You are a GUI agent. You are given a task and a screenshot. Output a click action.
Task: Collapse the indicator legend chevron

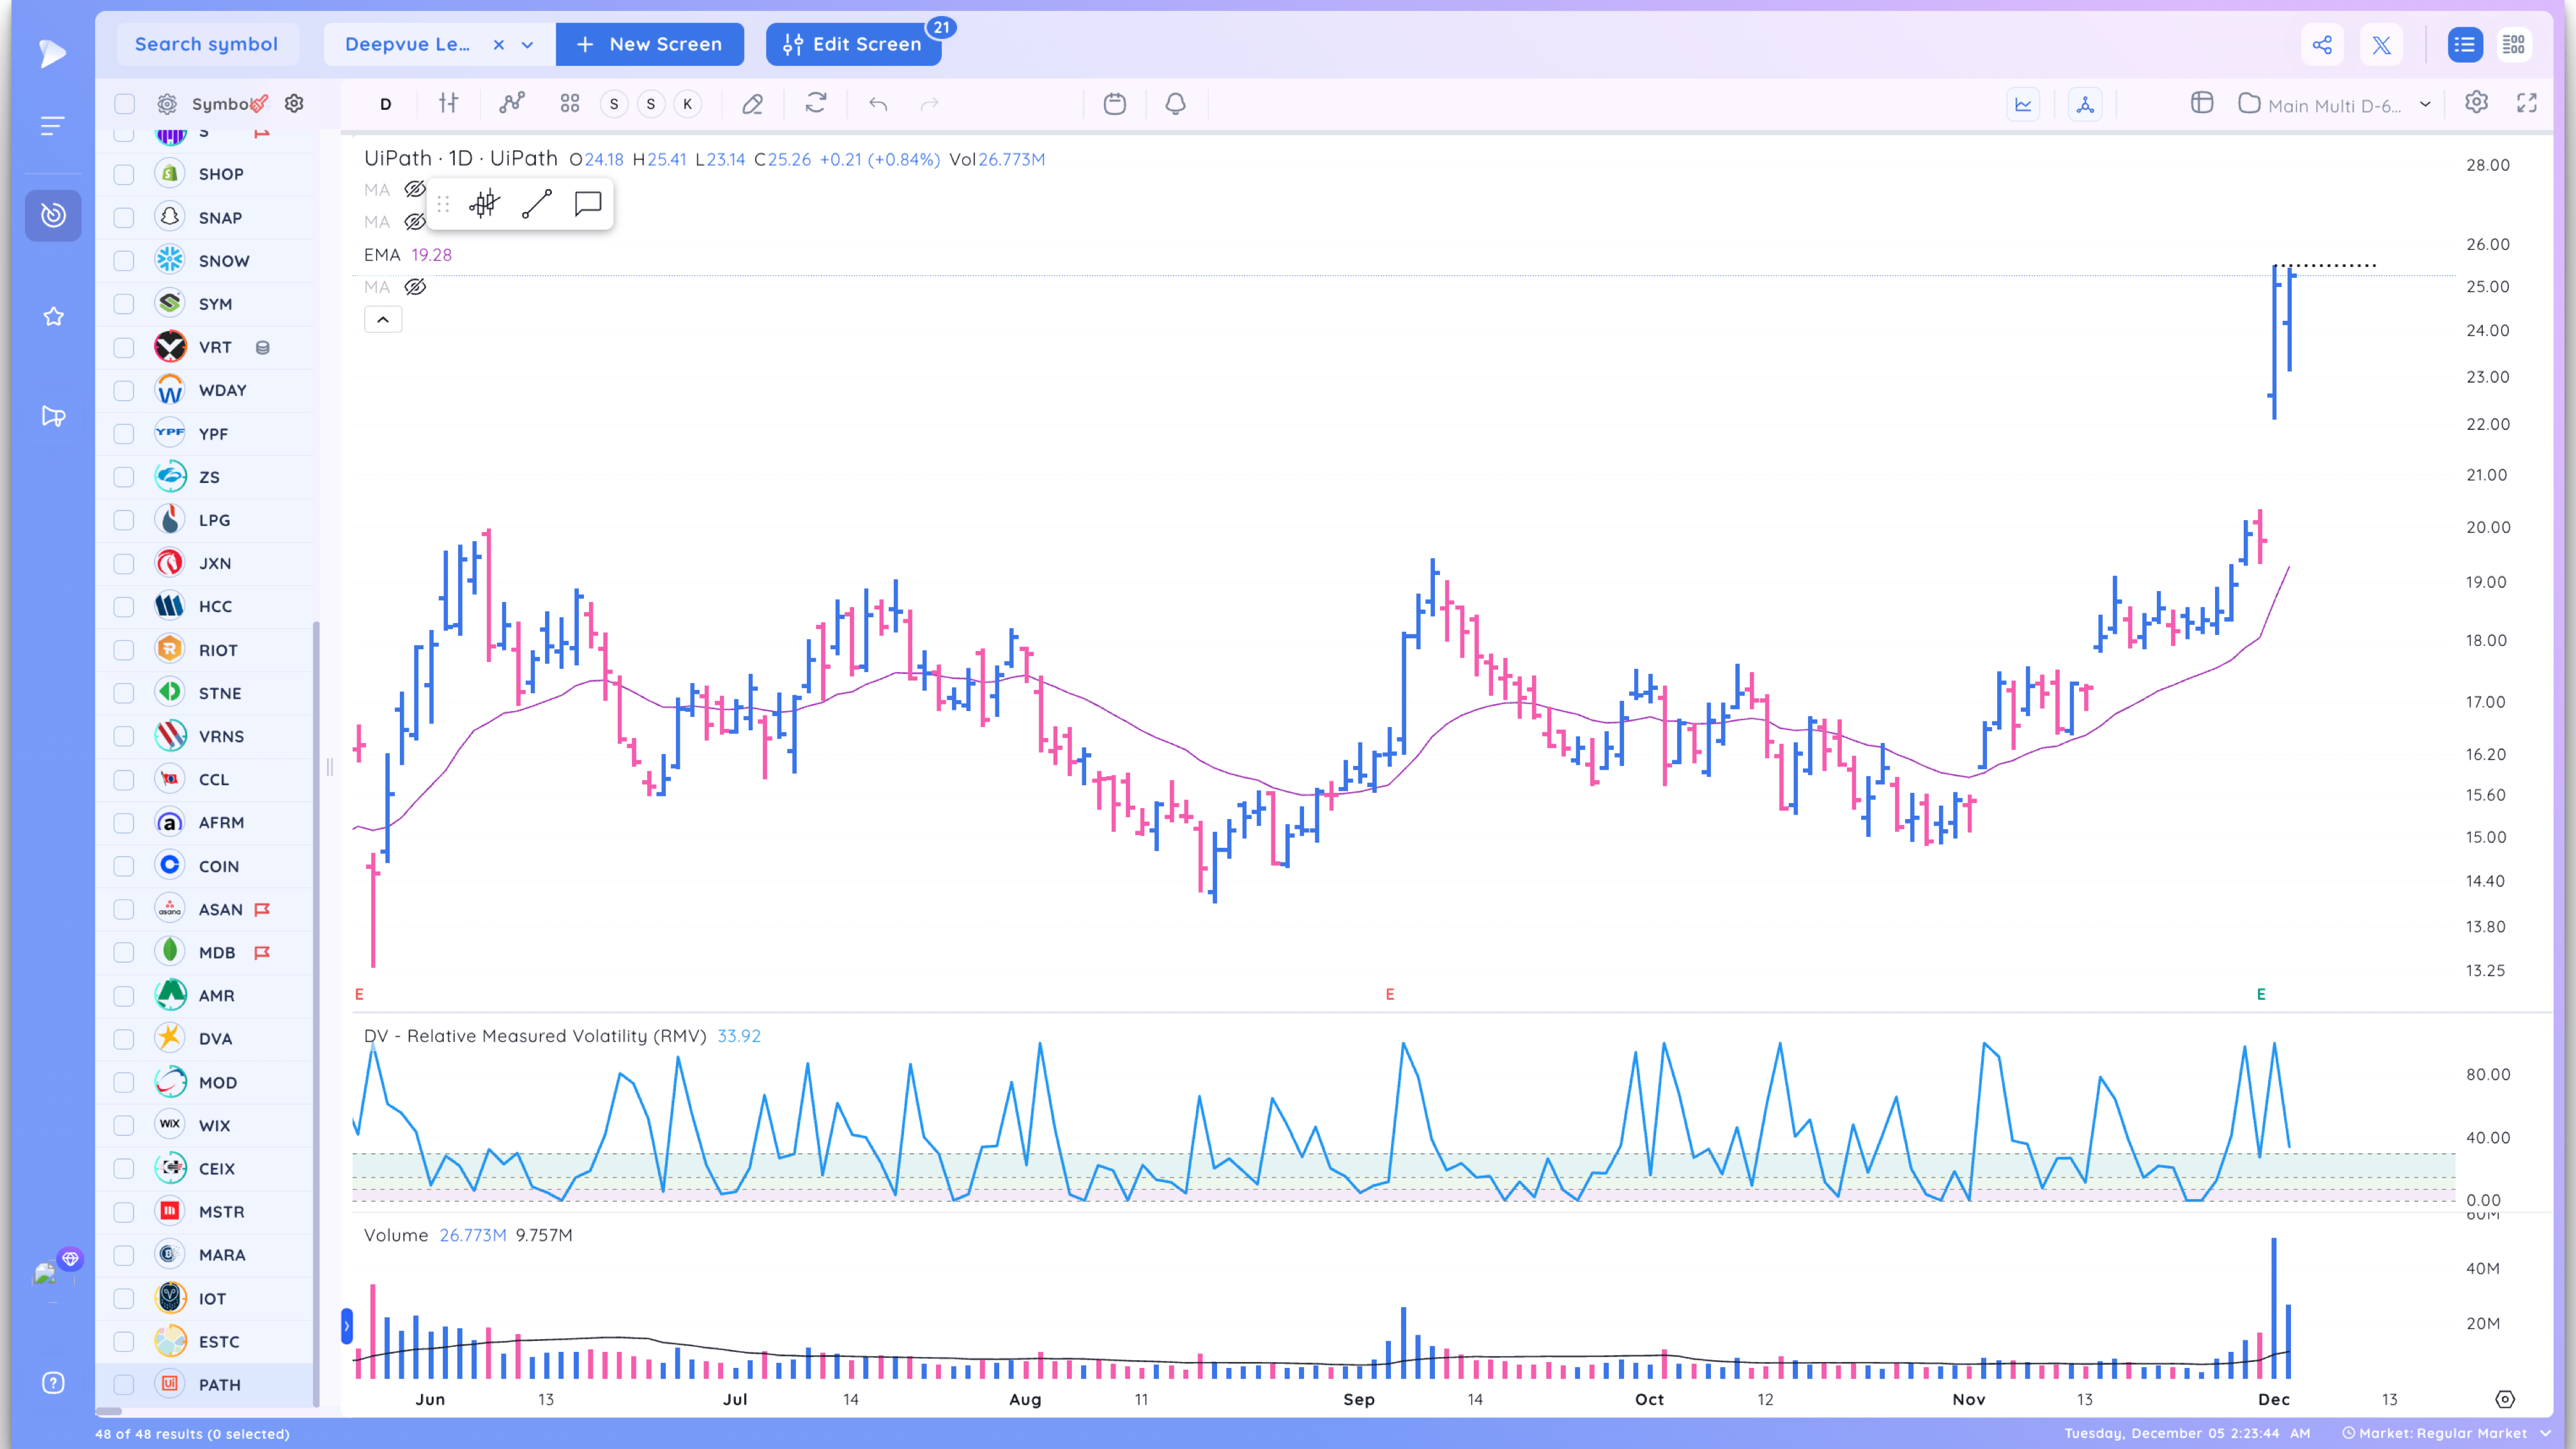[x=383, y=320]
